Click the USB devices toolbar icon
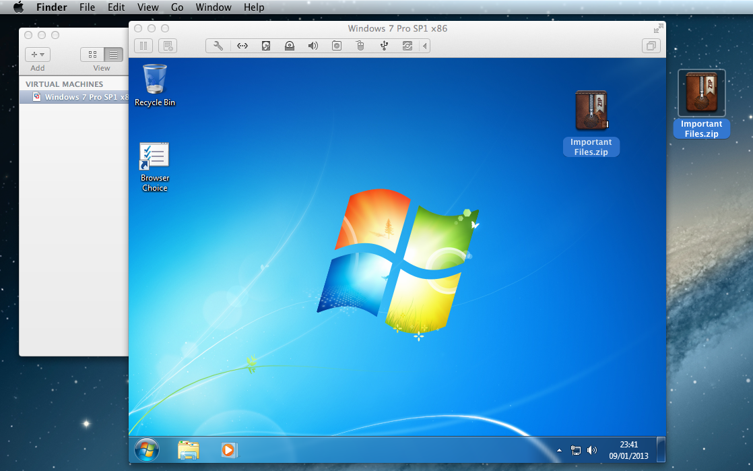This screenshot has height=471, width=753. pyautogui.click(x=384, y=46)
